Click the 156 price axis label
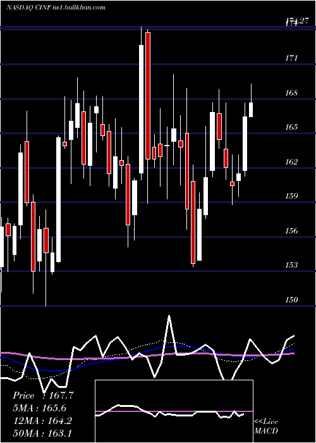Screen dimensions: 316x443 [x=291, y=231]
